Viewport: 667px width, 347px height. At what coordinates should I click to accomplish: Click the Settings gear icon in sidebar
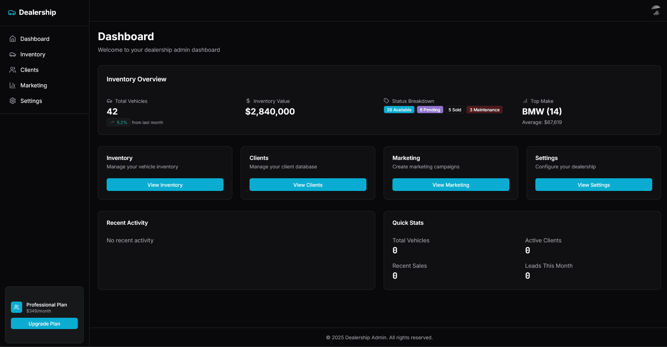coord(13,101)
